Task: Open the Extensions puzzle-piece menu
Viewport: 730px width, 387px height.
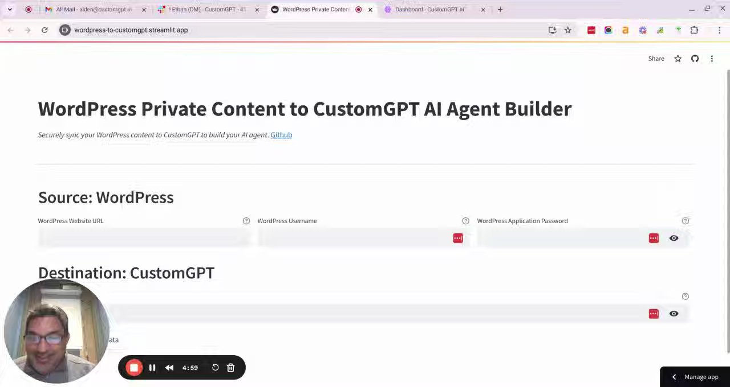Action: [x=694, y=30]
